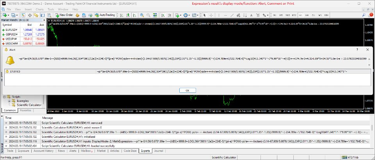Open the Profiles toolbar icon
This screenshot has width=375, height=160.
tap(13, 15)
